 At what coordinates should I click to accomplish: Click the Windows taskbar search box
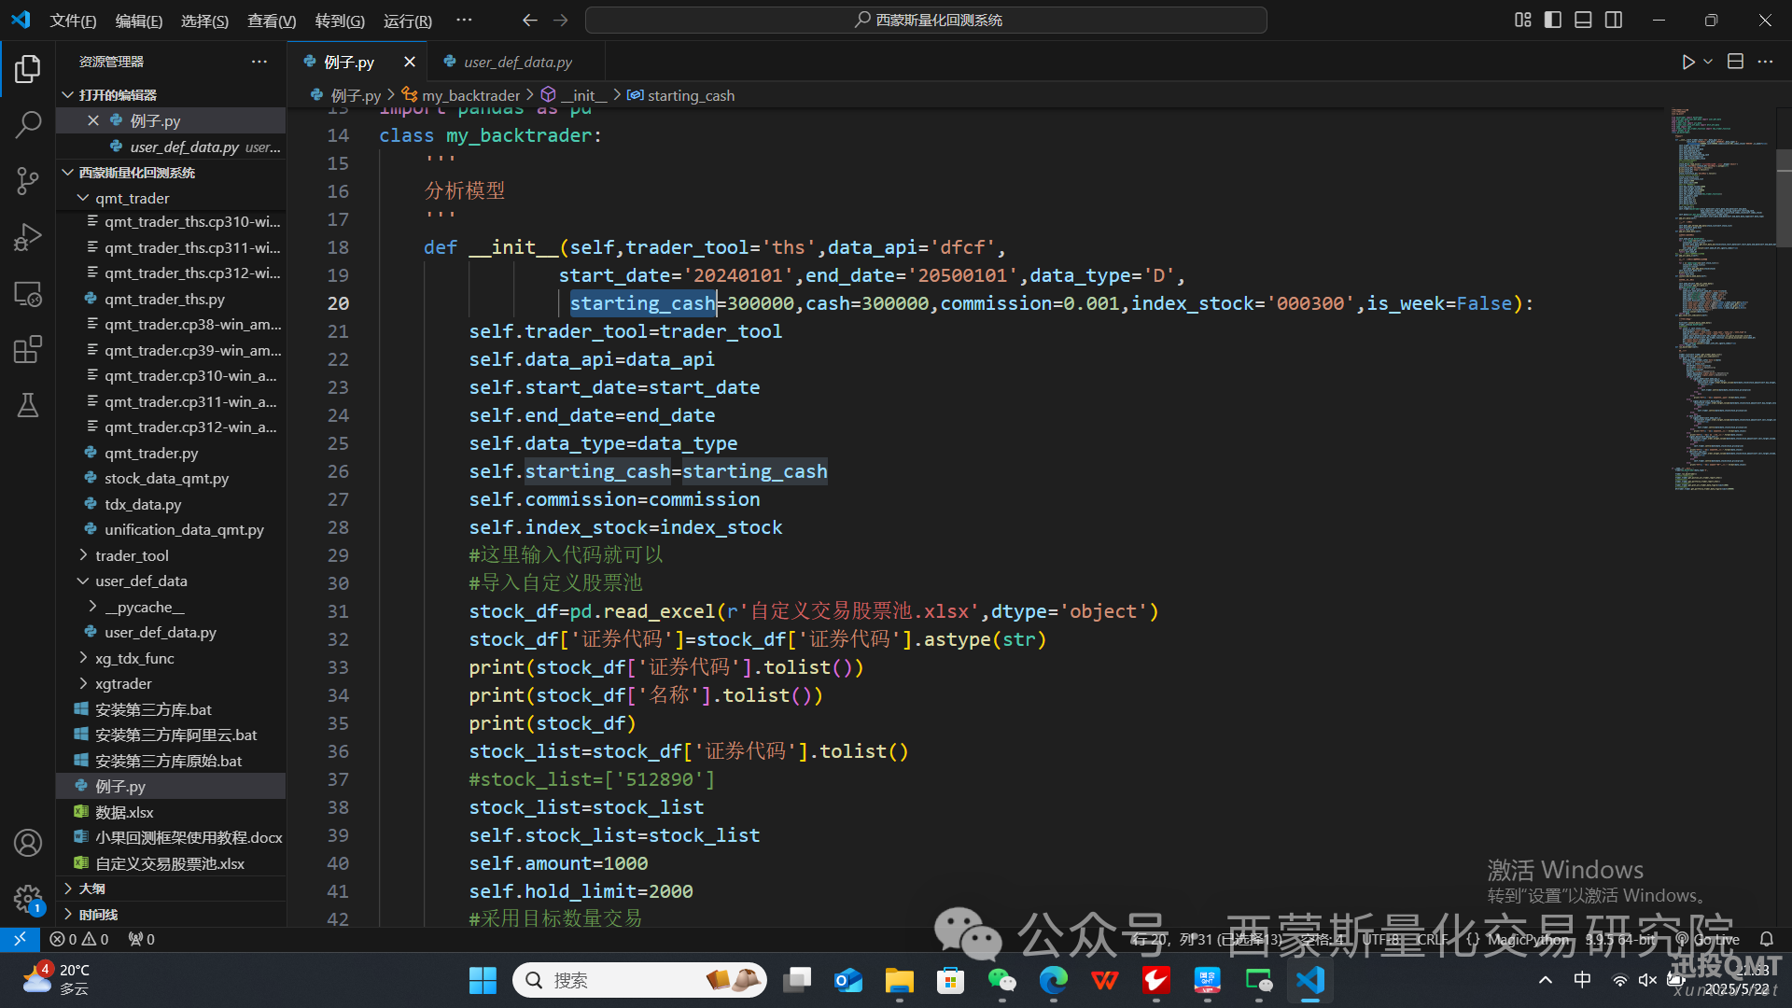639,980
